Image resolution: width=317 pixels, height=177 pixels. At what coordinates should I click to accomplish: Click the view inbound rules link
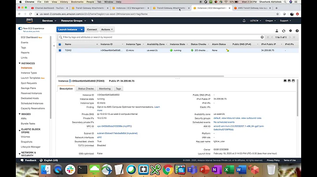230,118
